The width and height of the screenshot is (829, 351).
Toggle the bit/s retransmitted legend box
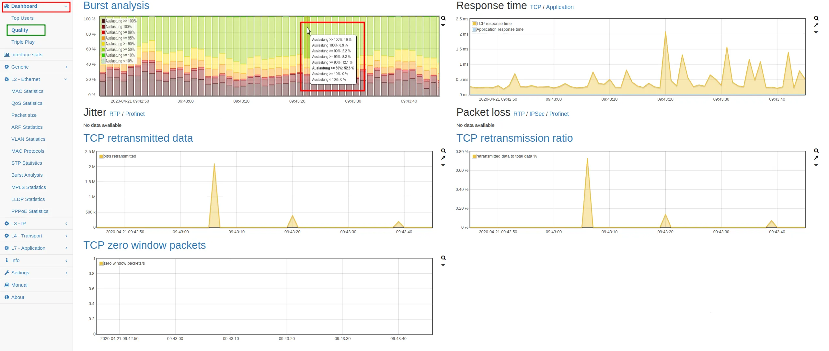click(x=101, y=156)
